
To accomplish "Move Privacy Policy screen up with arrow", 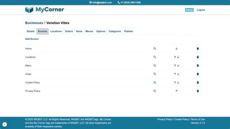I will coord(176,91).
